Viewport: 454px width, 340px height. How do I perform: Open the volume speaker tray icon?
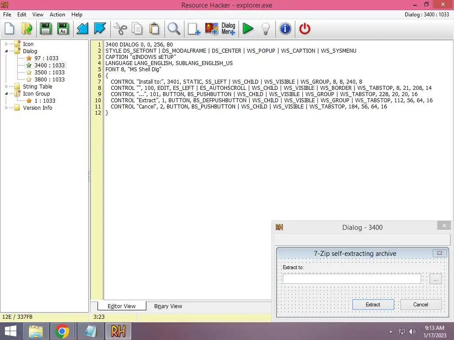(x=412, y=332)
